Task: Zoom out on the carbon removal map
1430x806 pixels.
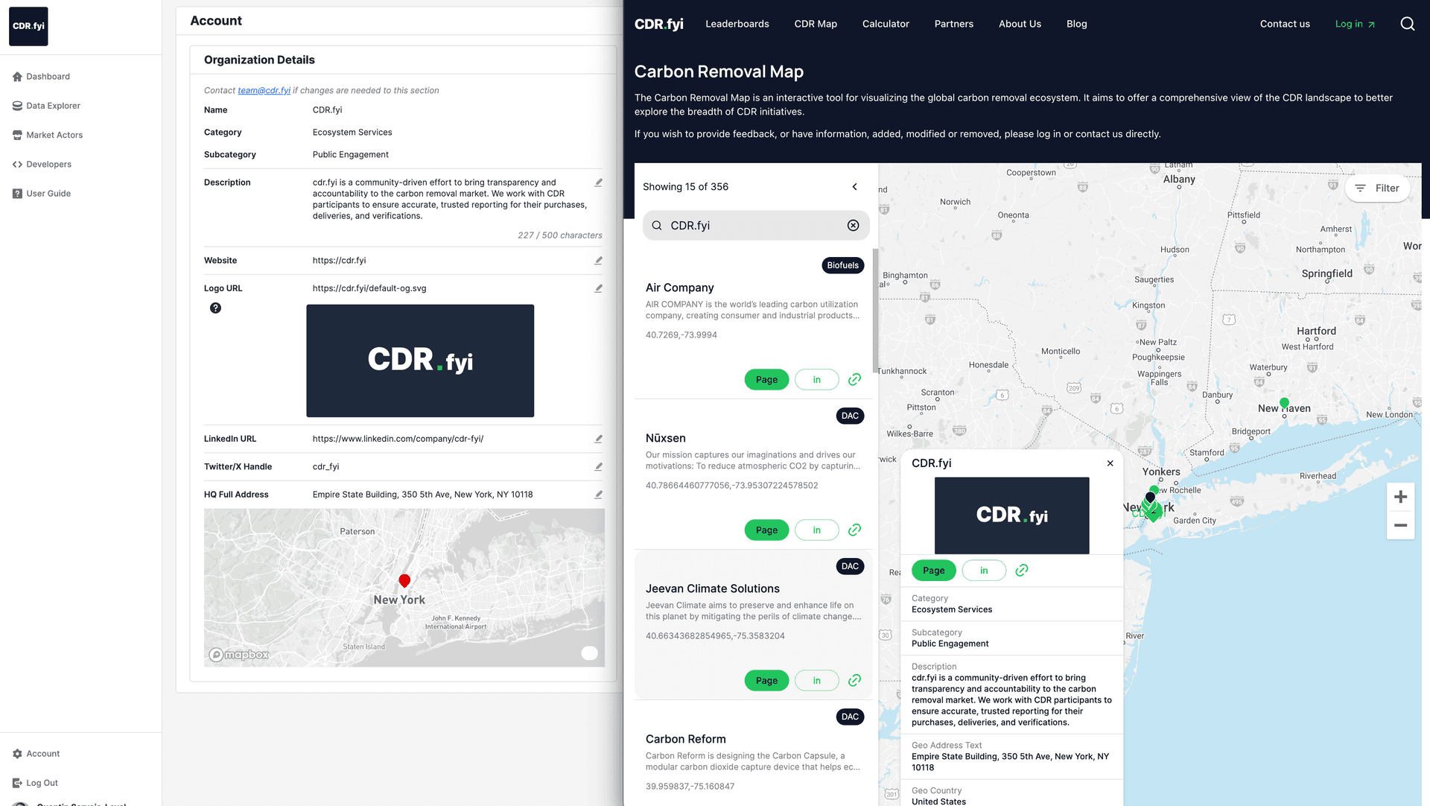Action: pos(1400,525)
